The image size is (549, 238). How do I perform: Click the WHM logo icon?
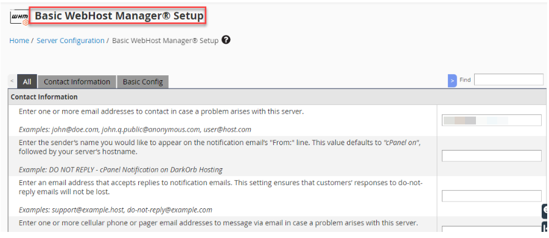19,18
